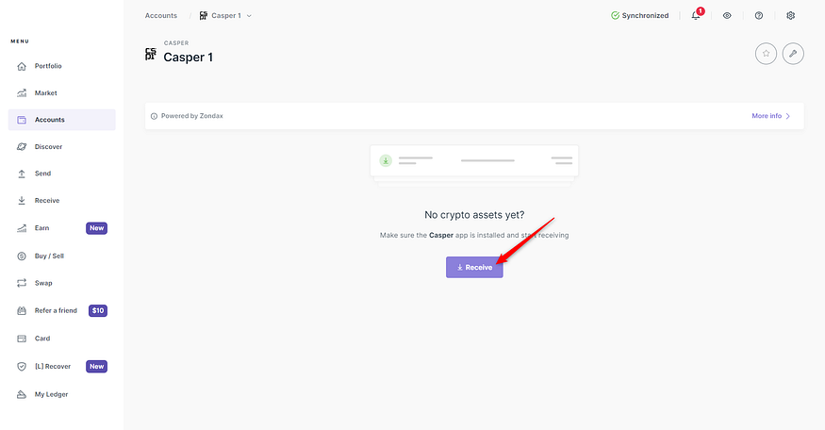
Task: Toggle balance visibility eye icon
Action: tap(727, 16)
